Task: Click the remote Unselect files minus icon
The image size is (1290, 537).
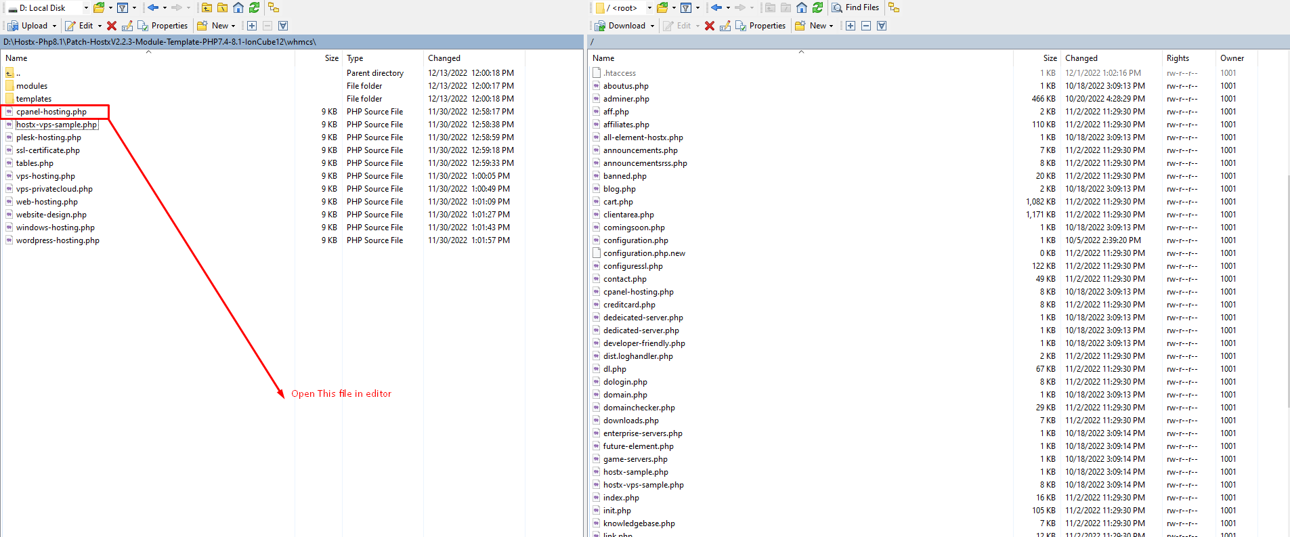Action: (866, 26)
